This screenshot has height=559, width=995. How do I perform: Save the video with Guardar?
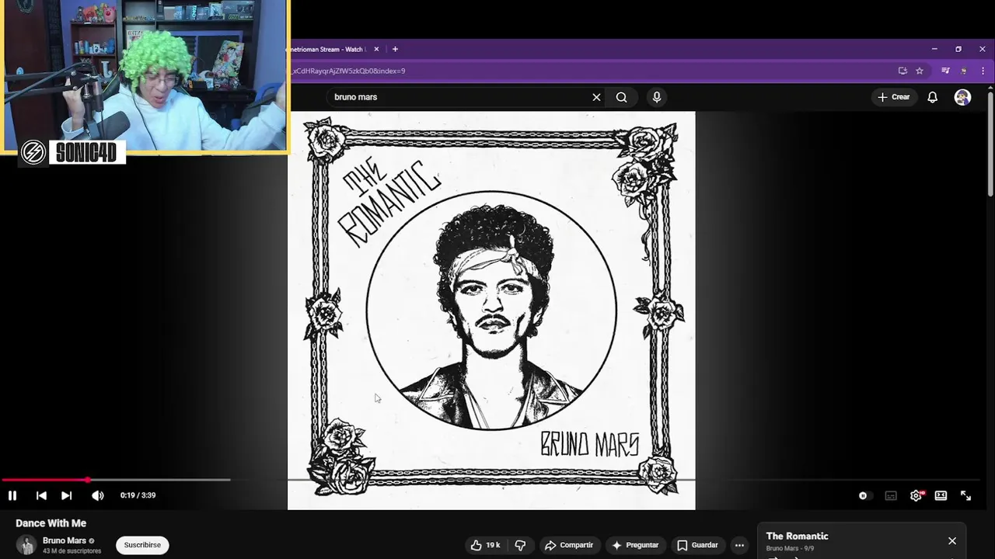697,545
